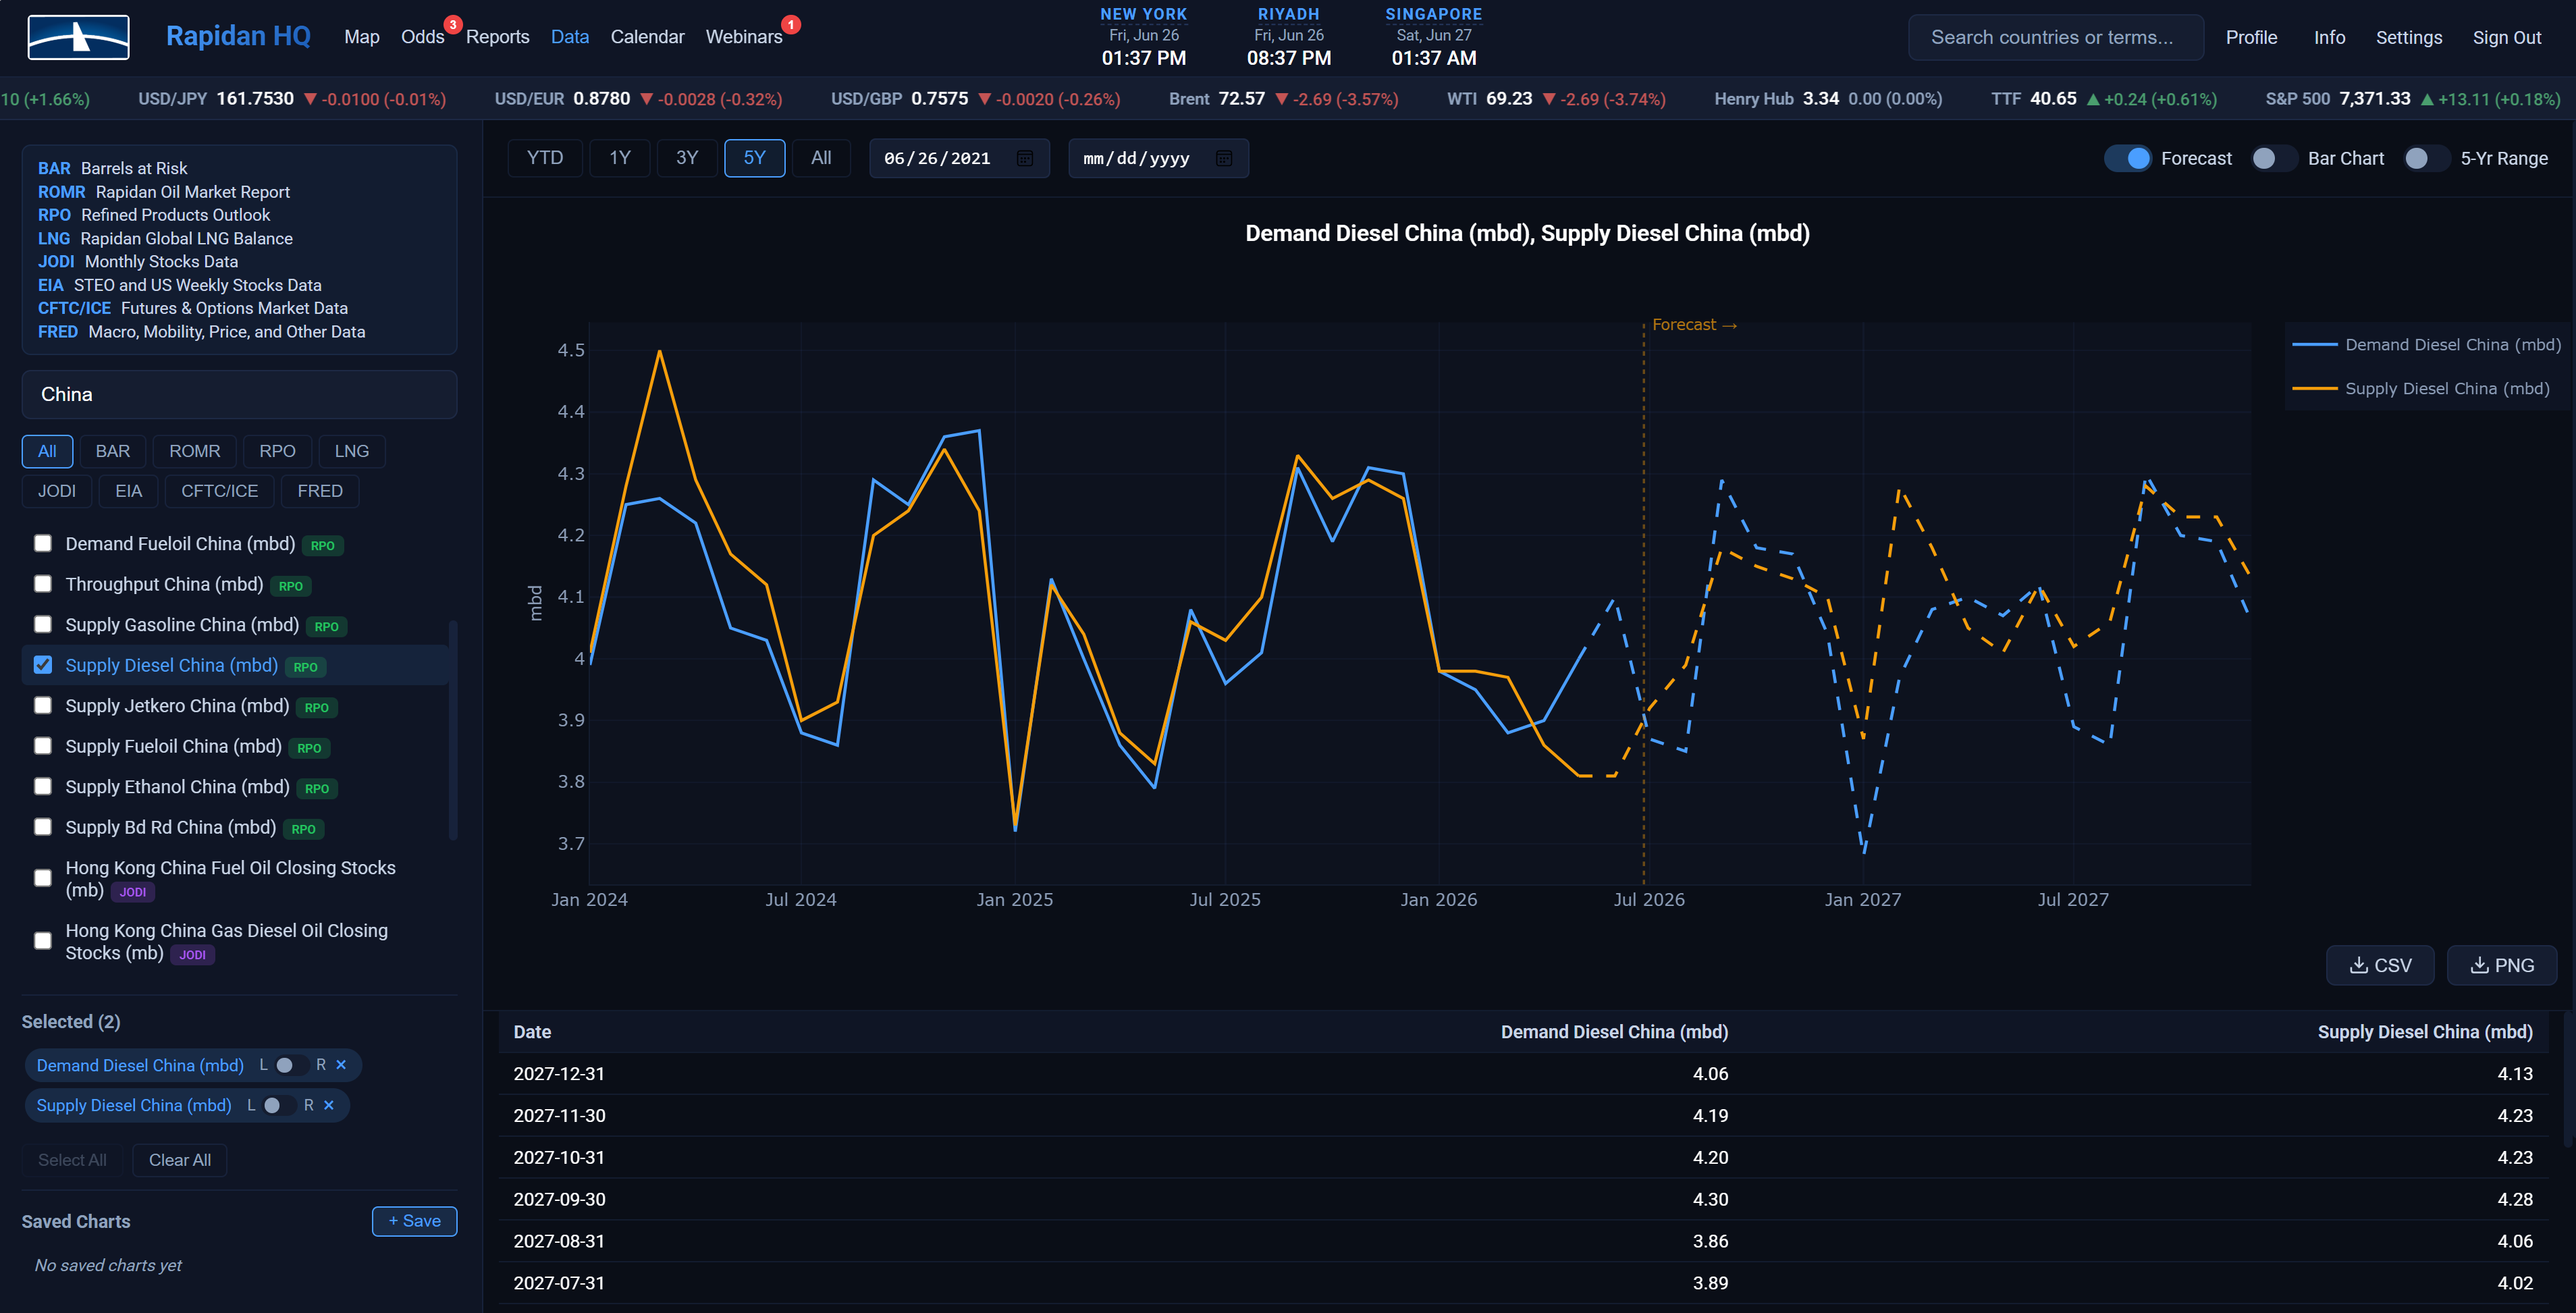The image size is (2576, 1313).
Task: Check Throughput China (mbd)
Action: [x=43, y=584]
